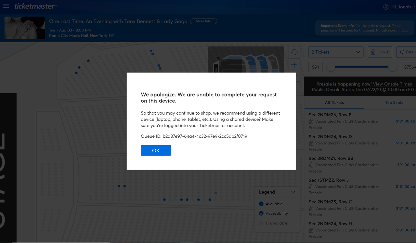Click the Queue ID text in dialog
The image size is (416, 243).
pyautogui.click(x=194, y=136)
